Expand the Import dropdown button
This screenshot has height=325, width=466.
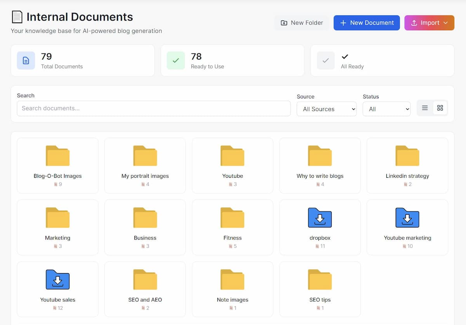(x=429, y=23)
